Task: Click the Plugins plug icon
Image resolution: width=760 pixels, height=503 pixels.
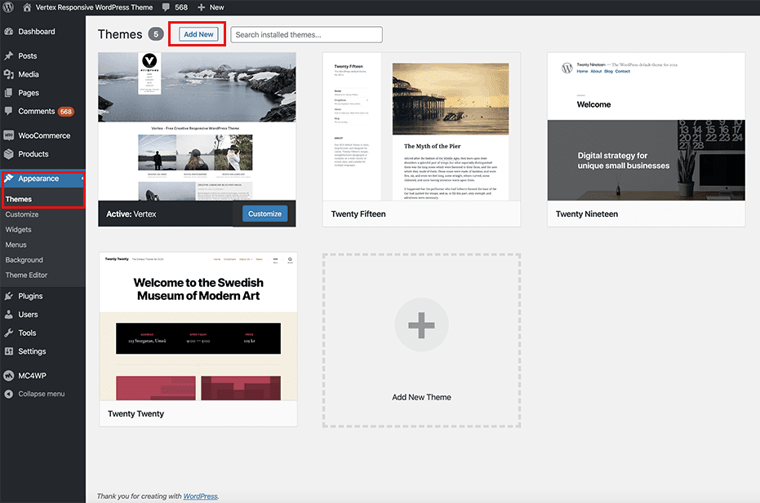Action: [9, 296]
